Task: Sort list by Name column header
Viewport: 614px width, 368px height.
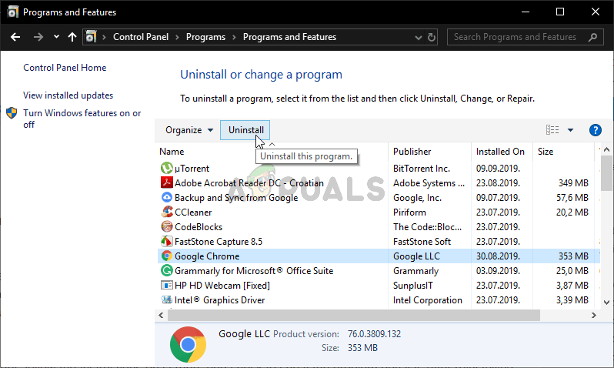Action: click(x=172, y=152)
